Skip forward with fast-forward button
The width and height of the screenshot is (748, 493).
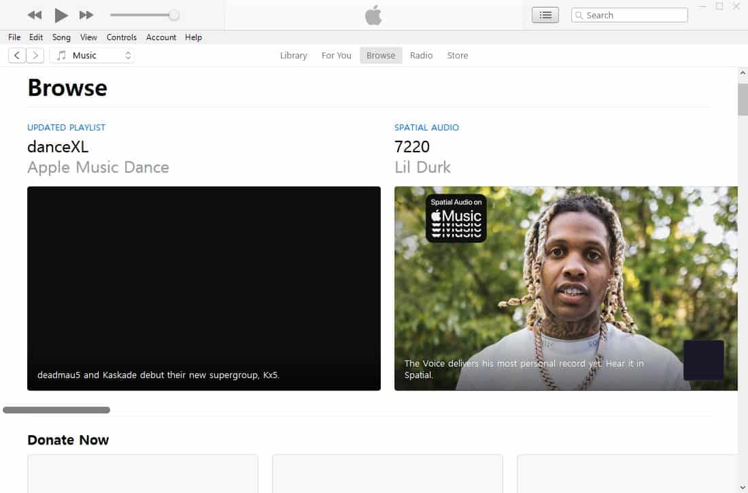click(x=86, y=15)
